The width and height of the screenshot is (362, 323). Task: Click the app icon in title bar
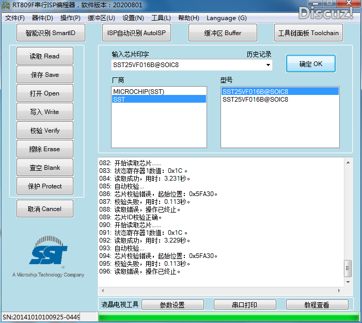pos(6,5)
